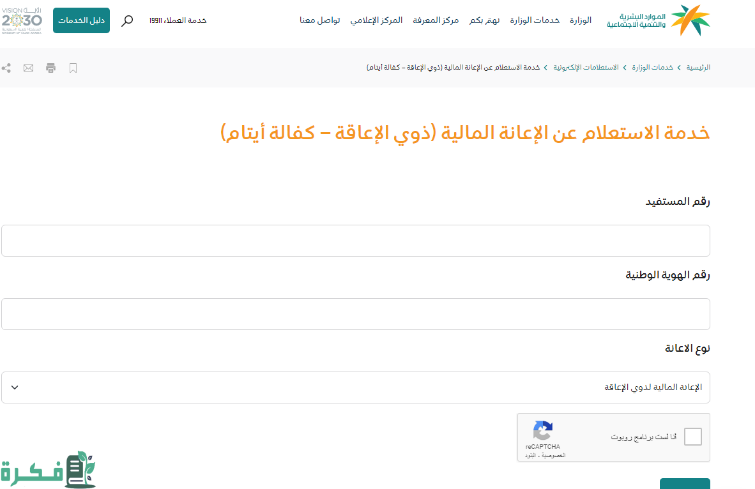Click the search magnifier icon
Viewport: 755px width, 489px height.
tap(127, 20)
